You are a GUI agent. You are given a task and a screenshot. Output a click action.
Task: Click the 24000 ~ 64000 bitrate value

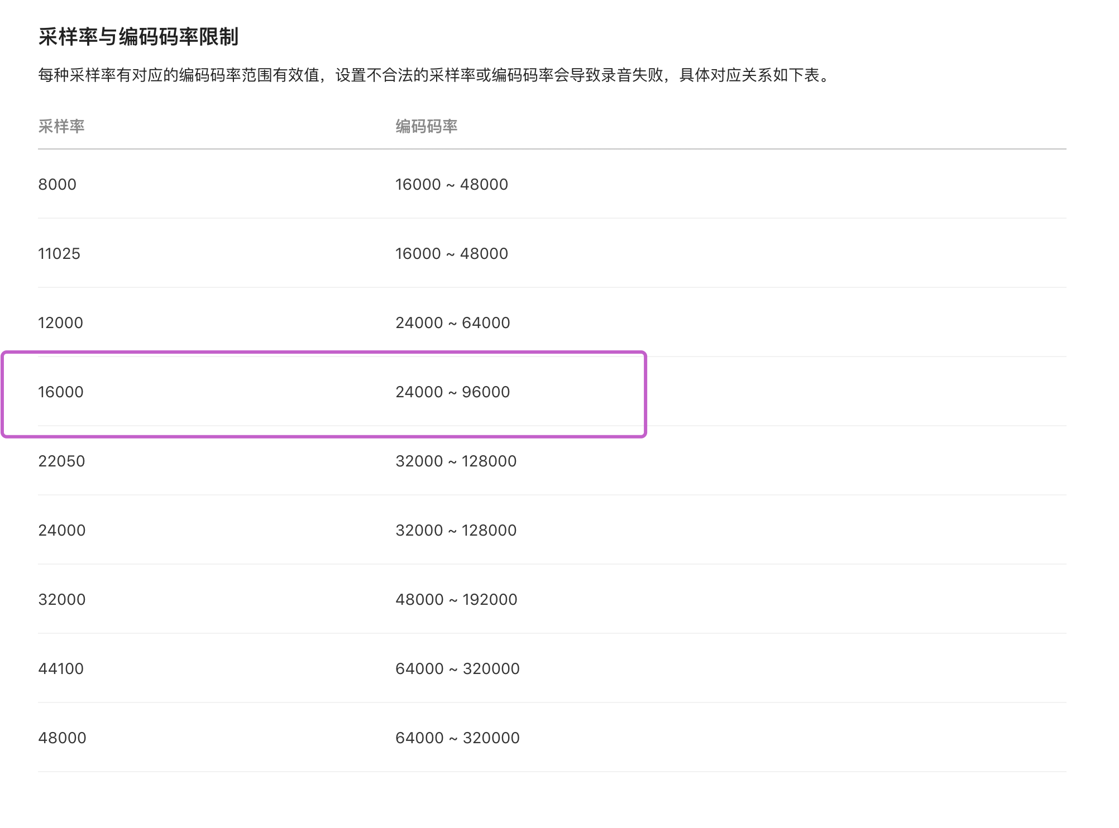(x=452, y=323)
